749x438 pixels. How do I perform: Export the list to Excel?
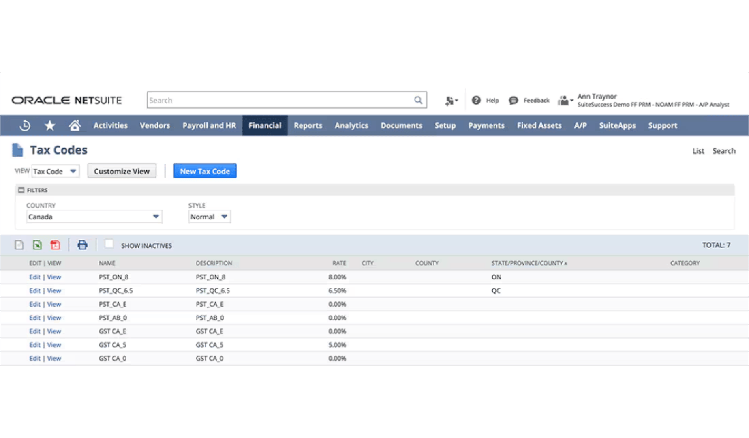37,245
